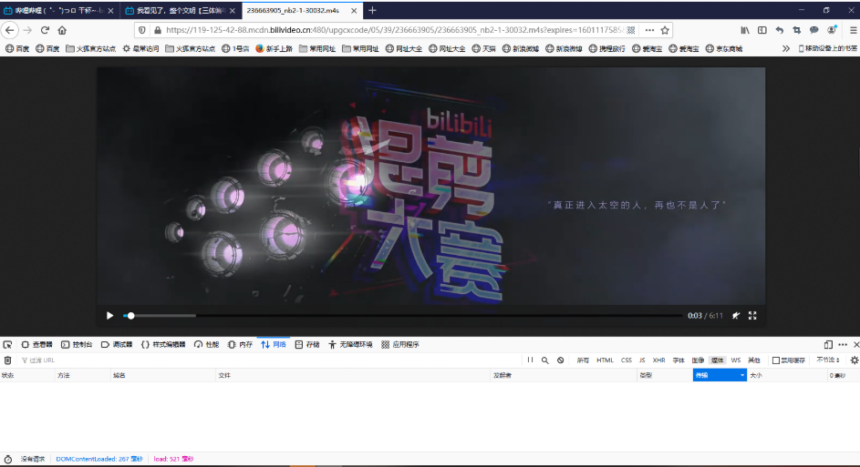Switch to the 查看器 DevTools tab
Viewport: 860px width, 467px height.
point(36,344)
